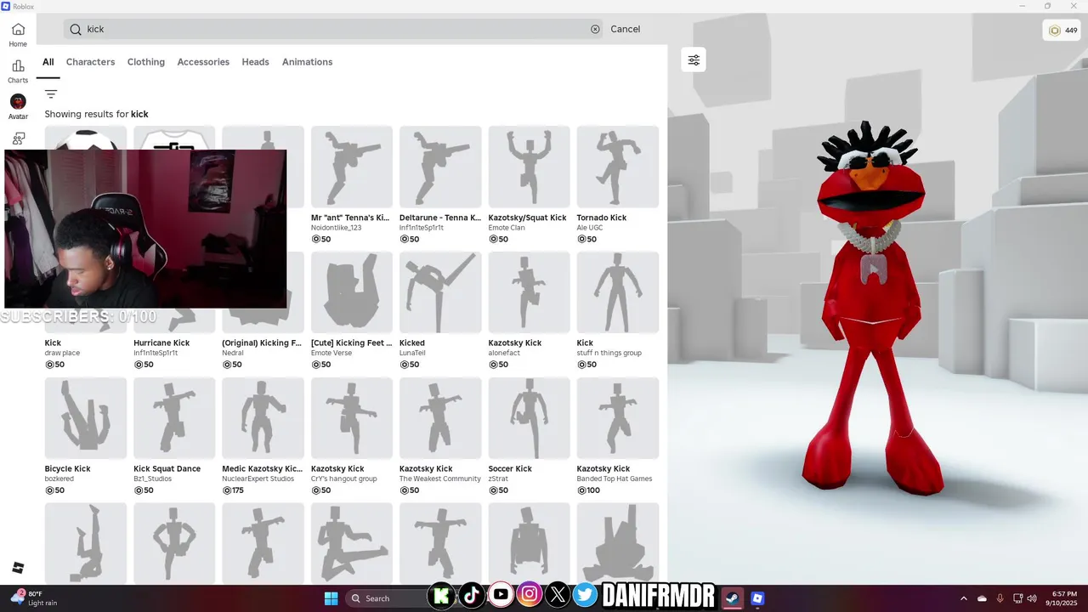Click creator name Emote Clan
1088x612 pixels.
pyautogui.click(x=507, y=228)
